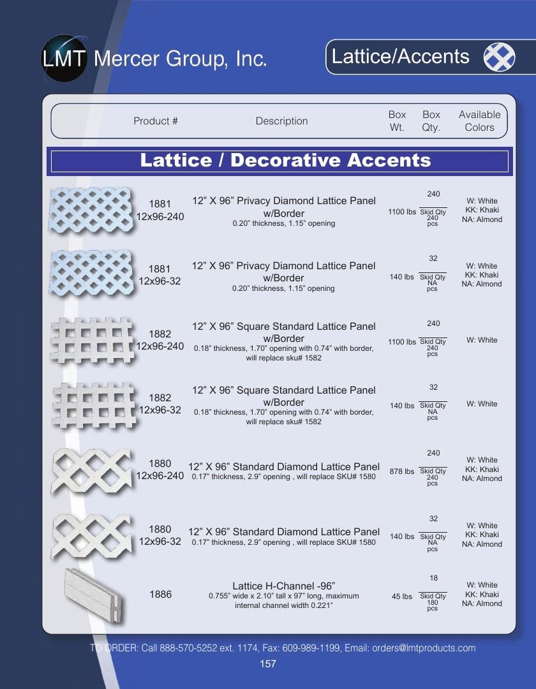Click the box quantity 32 for 1882 12x96-32
Image resolution: width=536 pixels, height=689 pixels.
point(434,387)
